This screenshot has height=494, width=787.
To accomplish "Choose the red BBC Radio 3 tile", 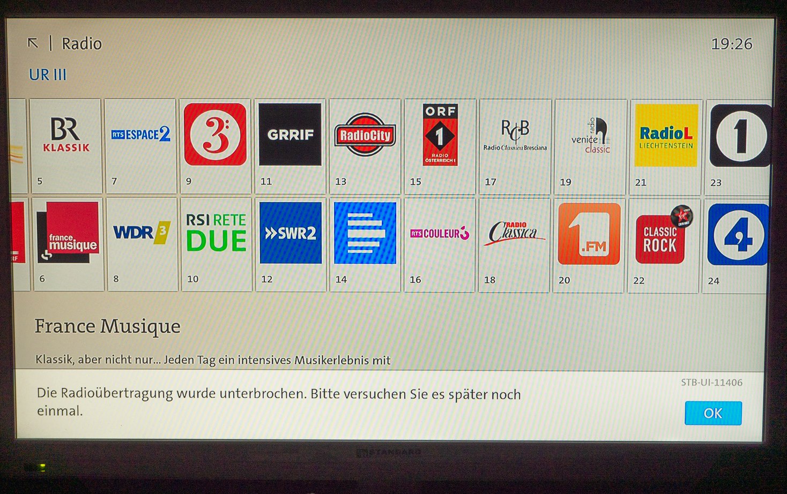I will (215, 146).
